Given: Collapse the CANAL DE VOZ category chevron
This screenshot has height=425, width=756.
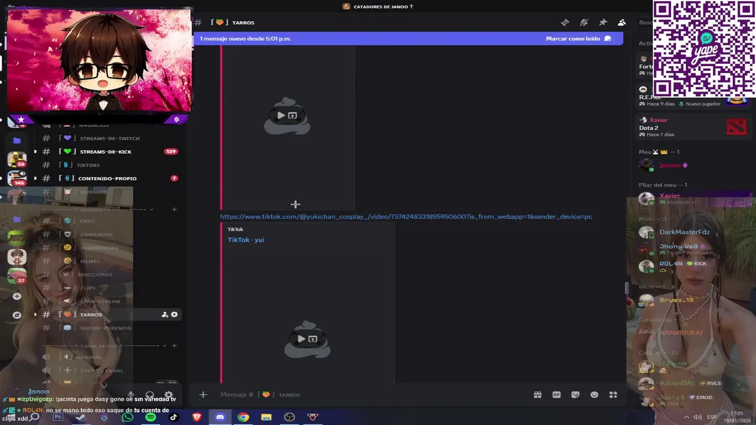Looking at the screenshot, I should [164, 345].
